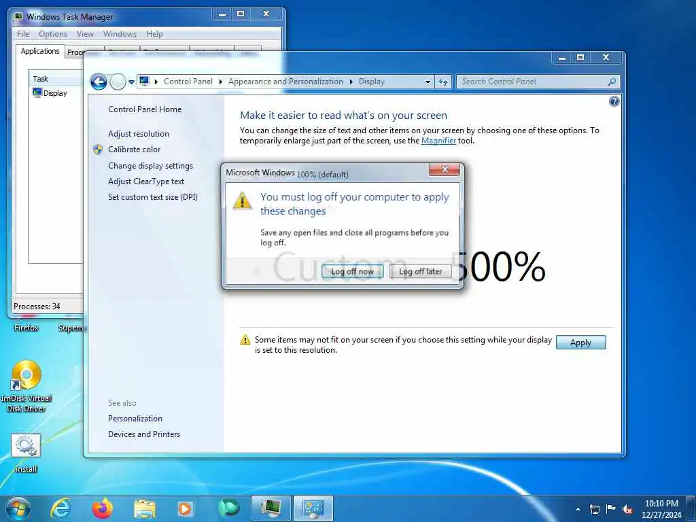Select the Applications tab in Task Manager

[x=40, y=51]
